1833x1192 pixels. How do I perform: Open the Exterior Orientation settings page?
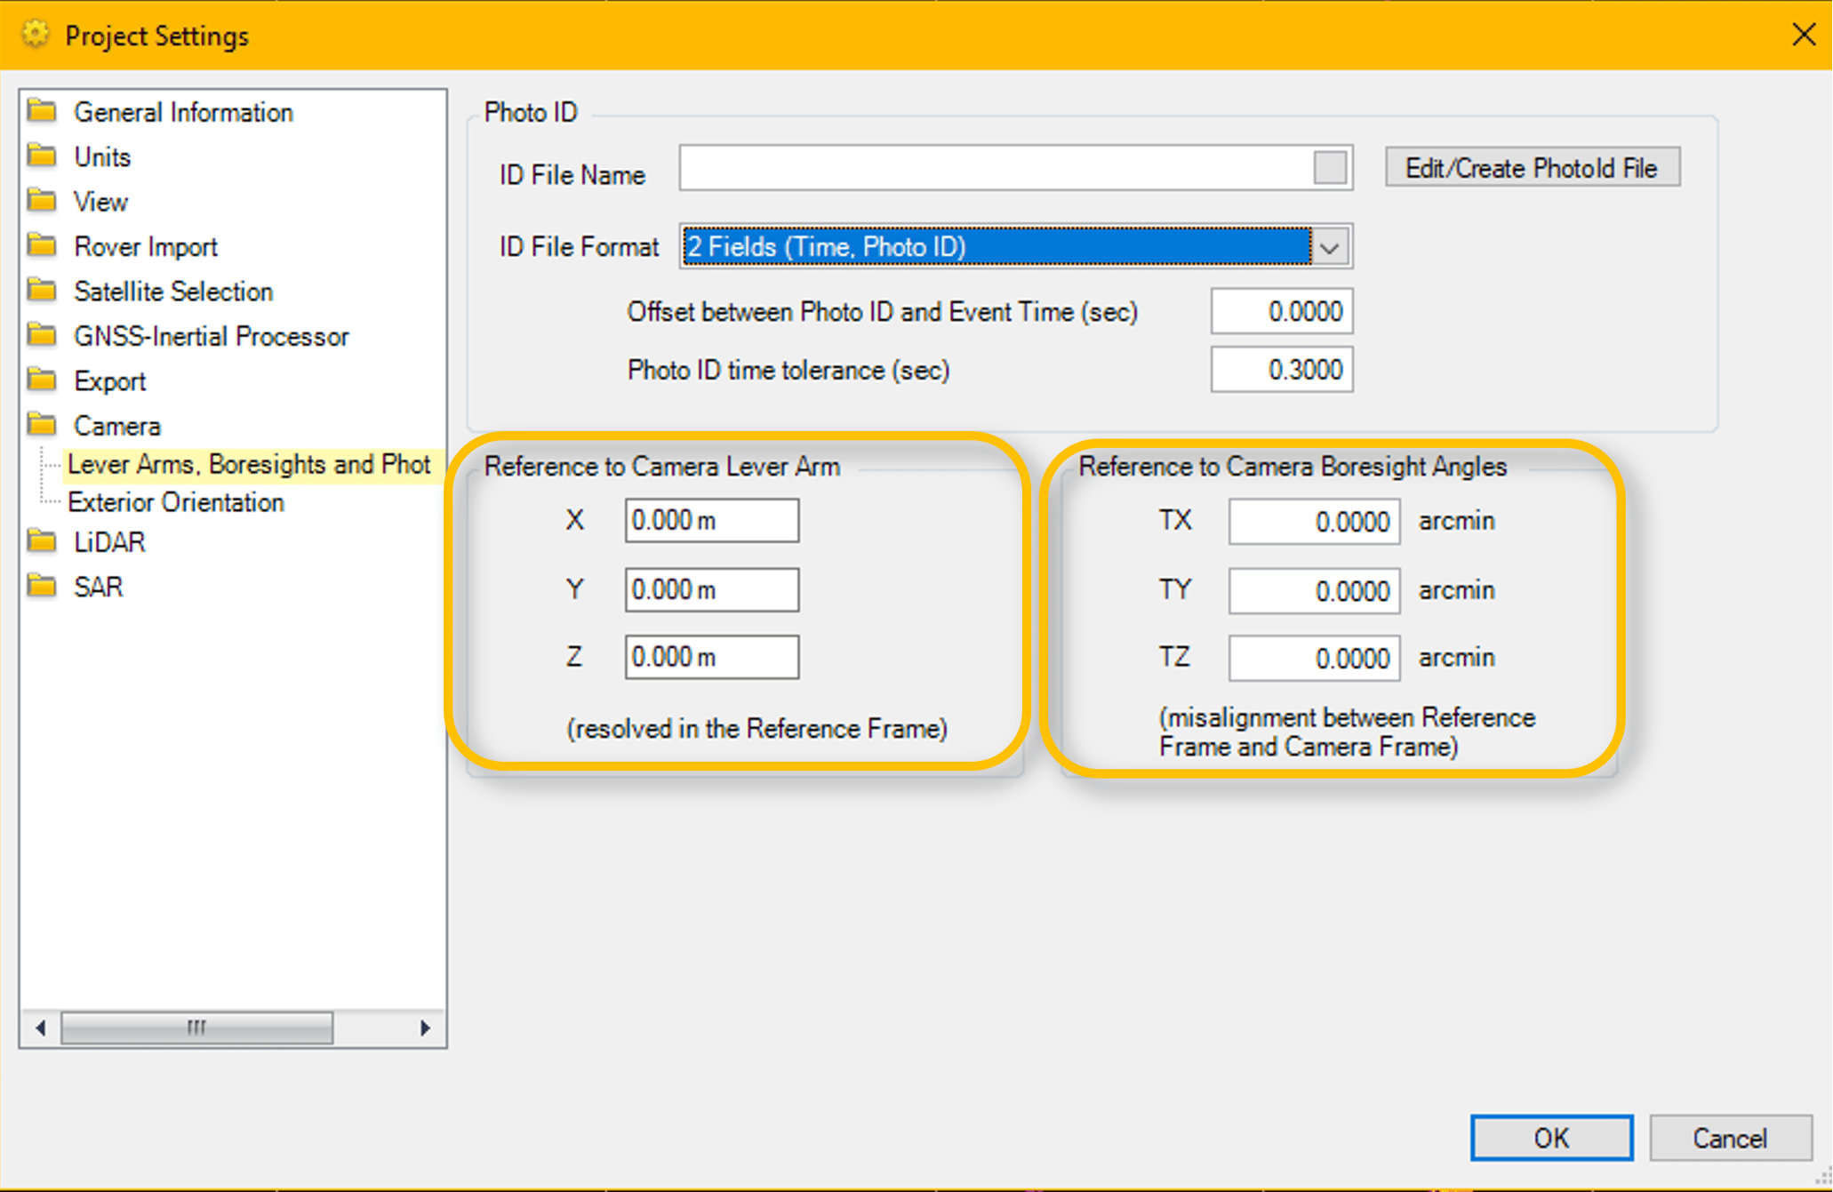click(x=175, y=501)
